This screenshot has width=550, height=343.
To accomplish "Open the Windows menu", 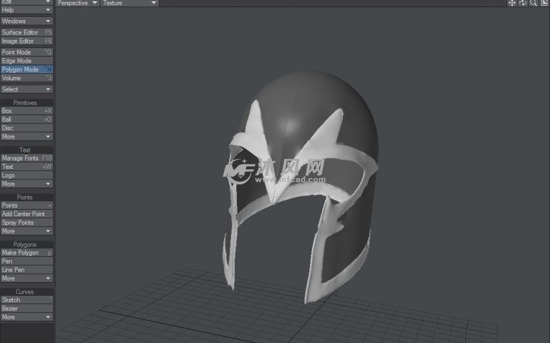I will 27,21.
